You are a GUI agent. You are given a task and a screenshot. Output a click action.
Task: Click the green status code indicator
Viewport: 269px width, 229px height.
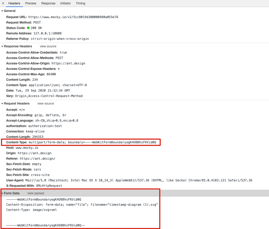pyautogui.click(x=28, y=28)
